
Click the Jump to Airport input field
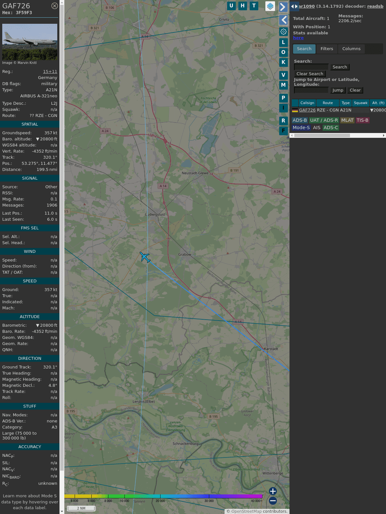(x=311, y=90)
